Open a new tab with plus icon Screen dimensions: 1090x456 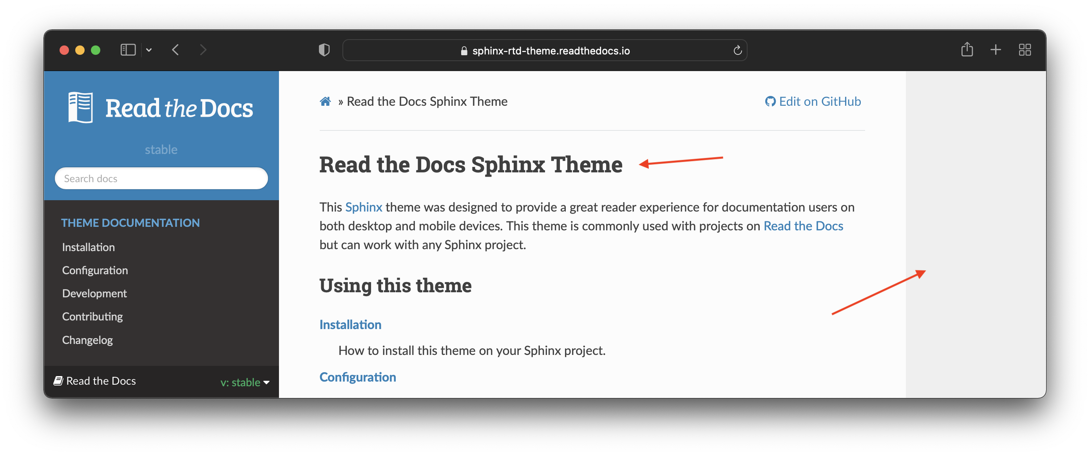pos(996,50)
